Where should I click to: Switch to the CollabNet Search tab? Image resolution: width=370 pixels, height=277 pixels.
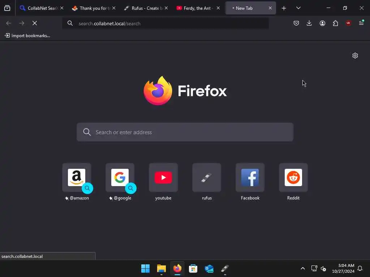(x=42, y=8)
